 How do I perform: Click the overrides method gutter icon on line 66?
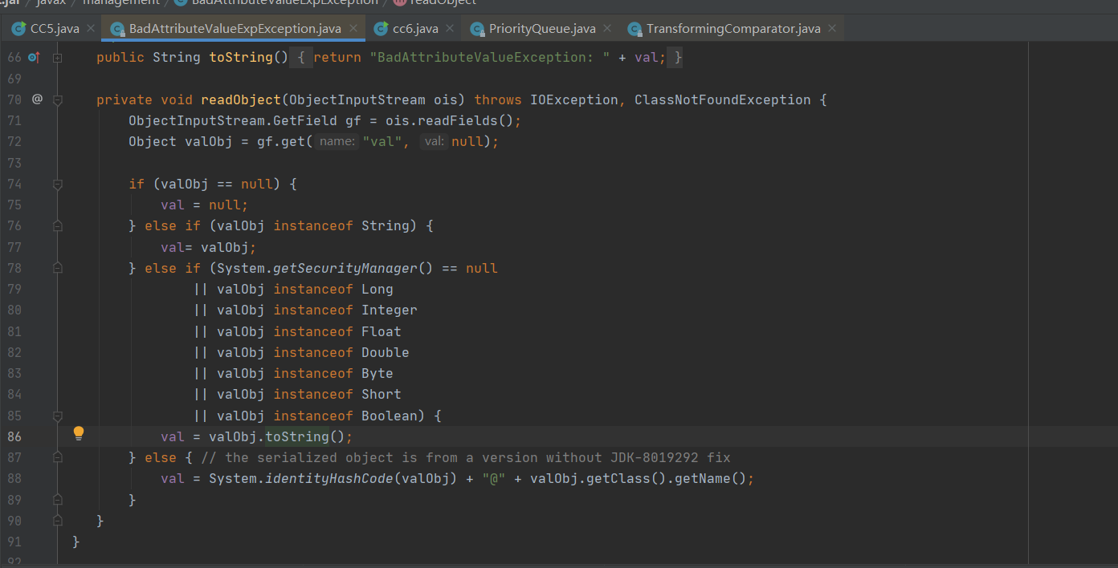[x=34, y=58]
